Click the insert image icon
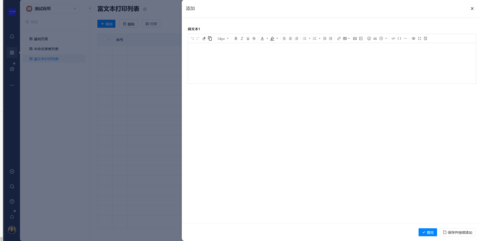 pos(355,38)
